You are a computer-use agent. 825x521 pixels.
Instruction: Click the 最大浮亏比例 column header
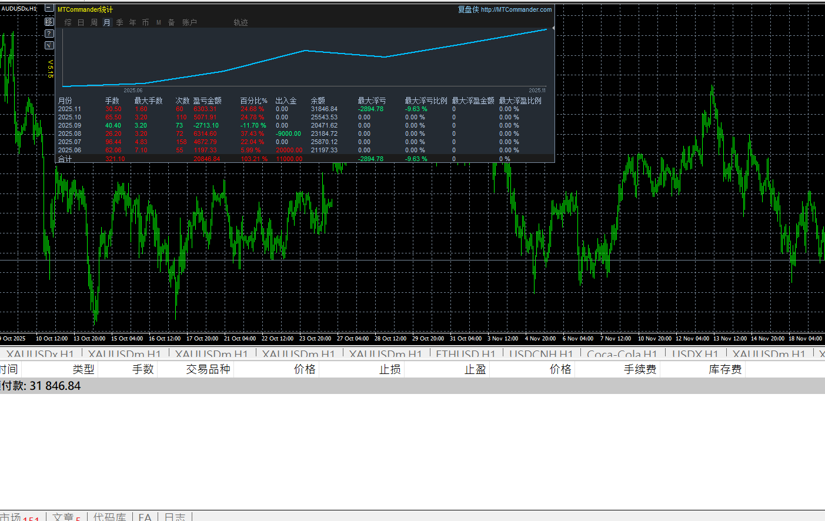[426, 101]
